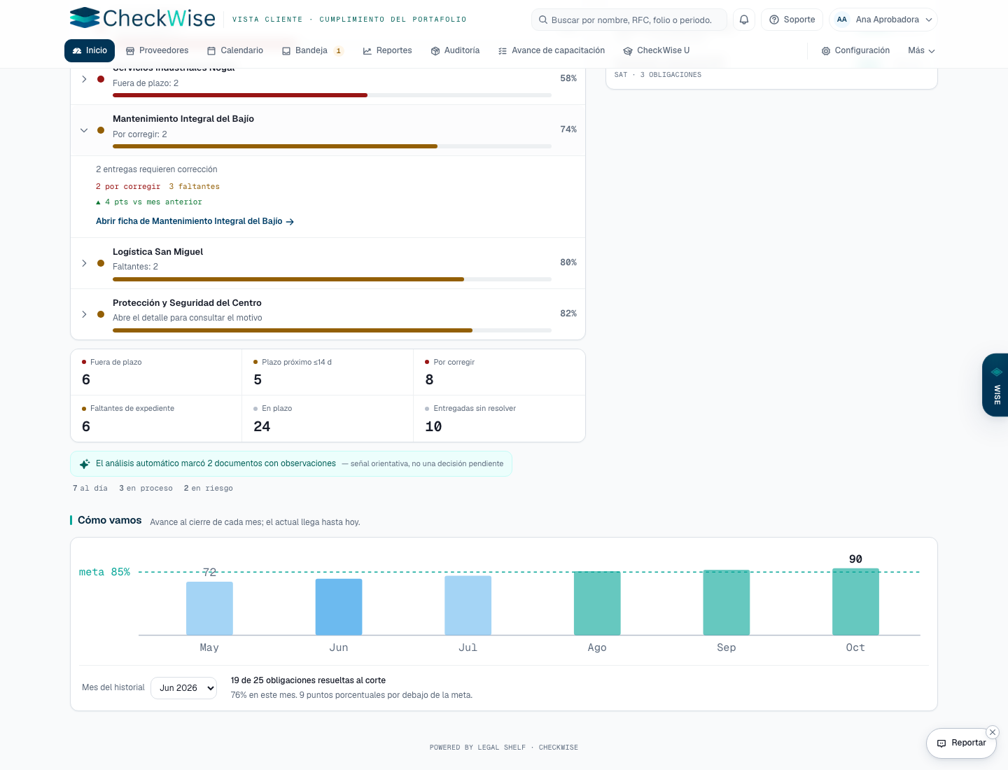Screen dimensions: 1008x770
Task: Select the Faltantes de expediente card
Action: pos(156,419)
